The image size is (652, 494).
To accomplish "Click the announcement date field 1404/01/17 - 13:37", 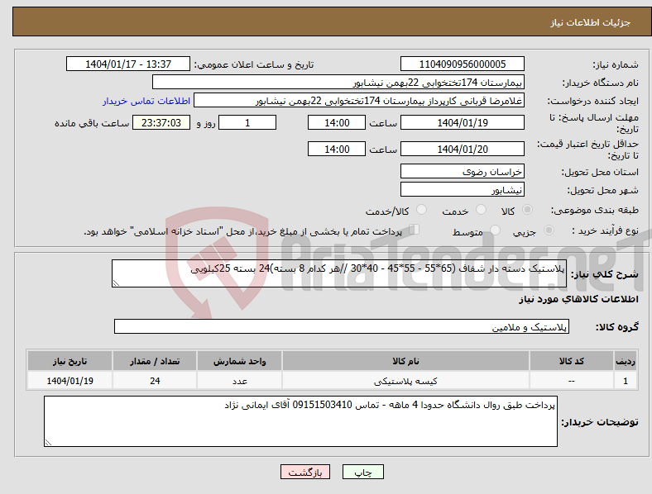I will (x=128, y=64).
